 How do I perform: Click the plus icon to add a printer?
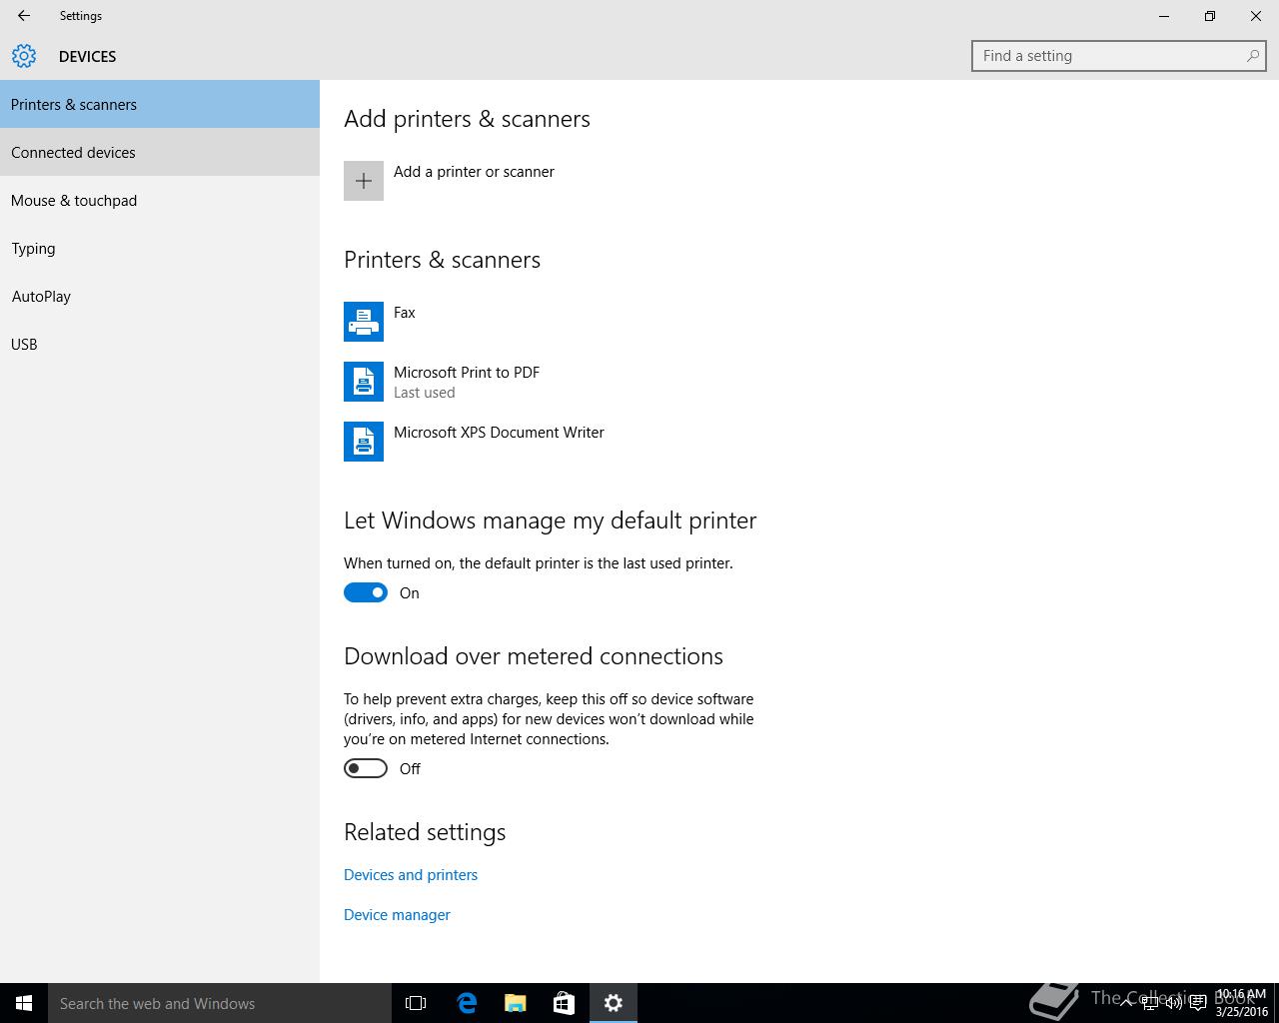tap(364, 181)
